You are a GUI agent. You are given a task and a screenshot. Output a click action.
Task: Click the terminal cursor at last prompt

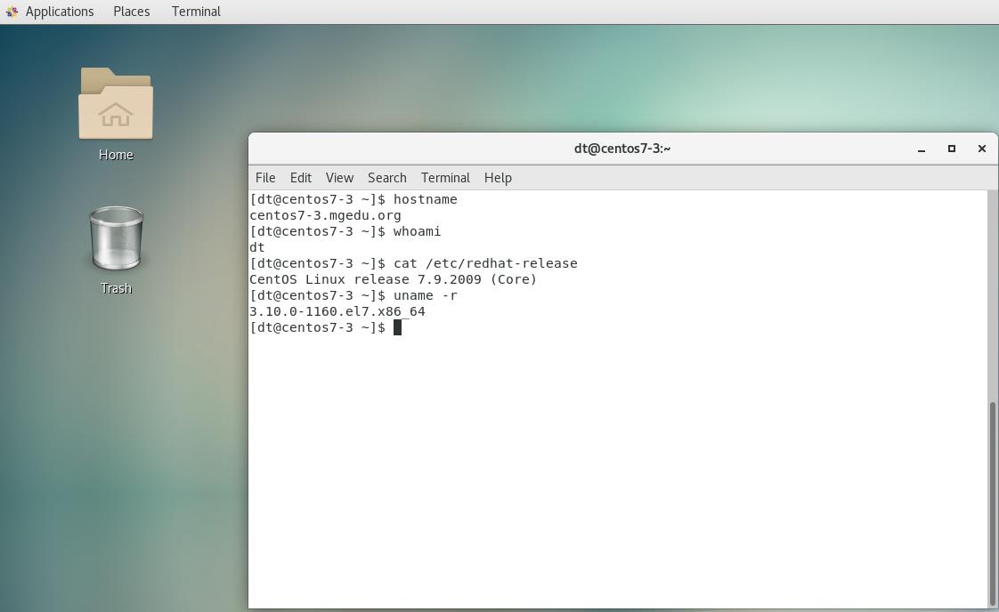coord(398,327)
